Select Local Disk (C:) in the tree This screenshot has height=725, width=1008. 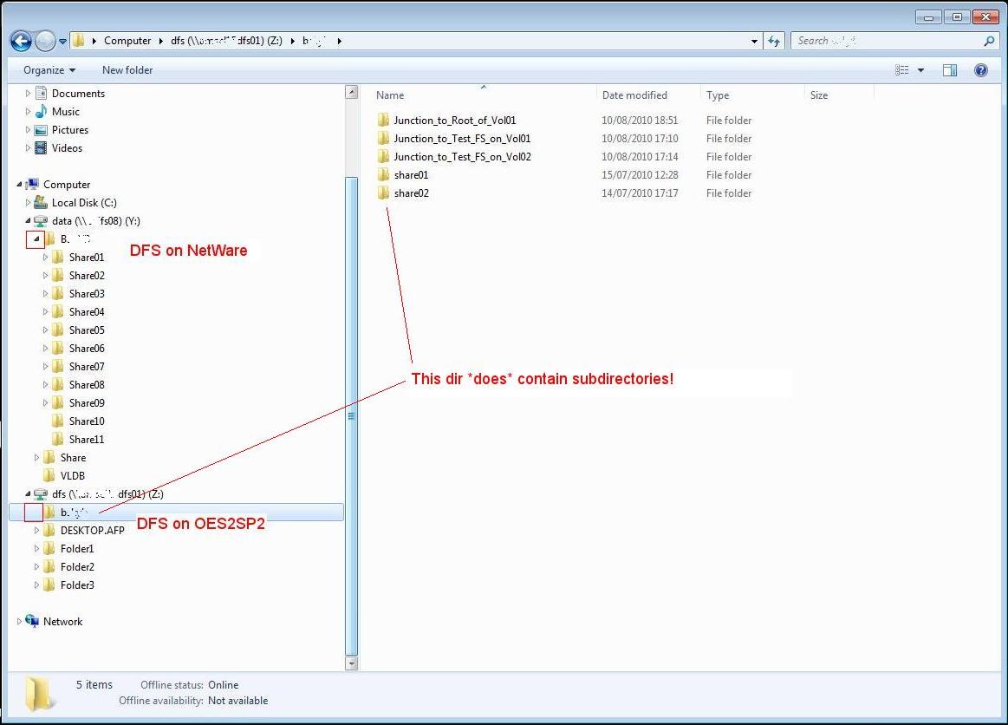[82, 202]
